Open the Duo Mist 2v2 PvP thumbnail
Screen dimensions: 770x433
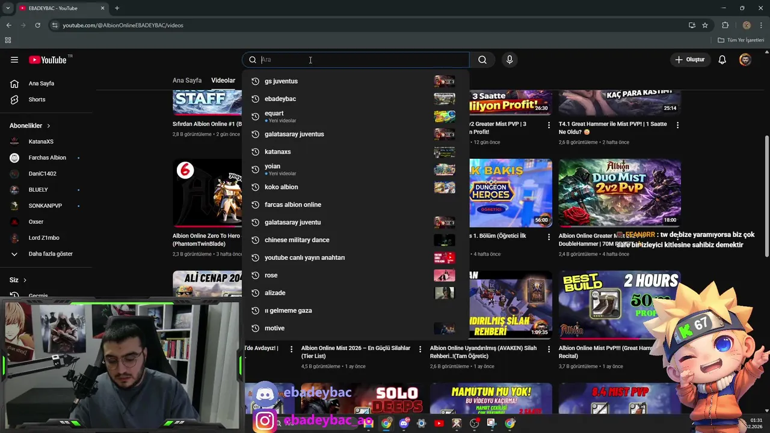click(620, 192)
